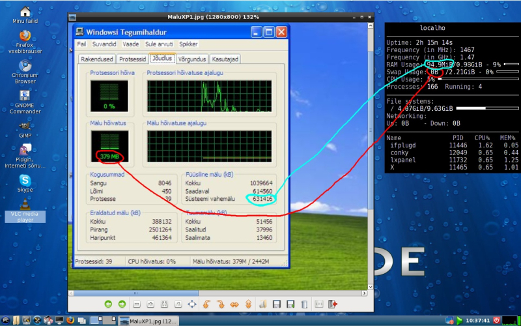Open a file with the folder toolbar icon
Image resolution: width=521 pixels, height=326 pixels.
coord(262,304)
